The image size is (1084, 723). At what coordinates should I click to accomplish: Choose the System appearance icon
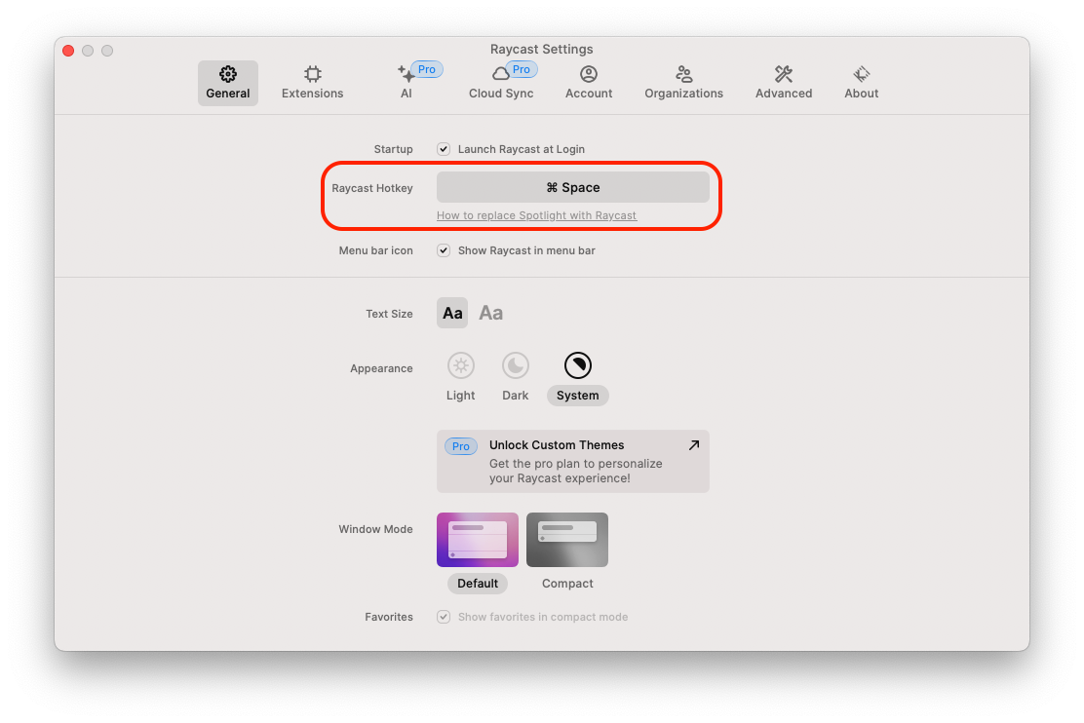coord(578,365)
